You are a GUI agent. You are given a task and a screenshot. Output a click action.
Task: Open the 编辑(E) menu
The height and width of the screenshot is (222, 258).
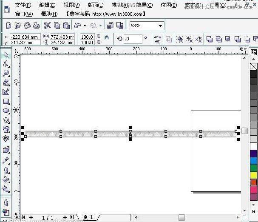pyautogui.click(x=47, y=5)
